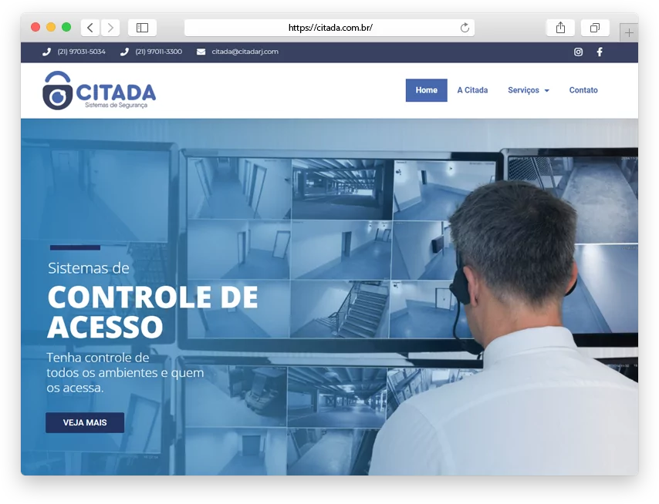Viewport: 659px width, 504px height.
Task: Open the A Citada menu item
Action: pos(472,90)
